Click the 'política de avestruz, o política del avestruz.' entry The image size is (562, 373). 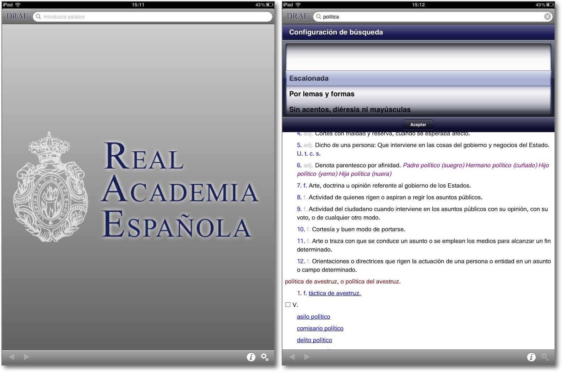(x=343, y=281)
